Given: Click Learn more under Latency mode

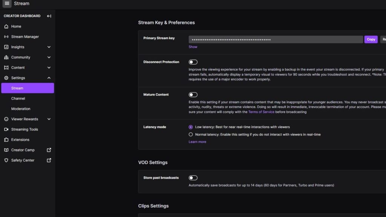Looking at the screenshot, I should click(x=198, y=142).
